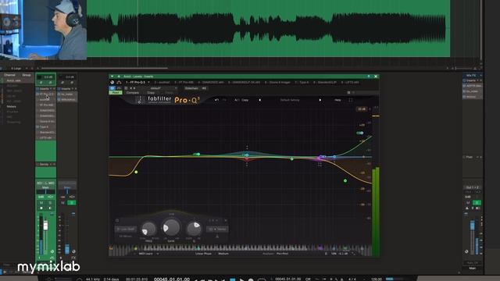Click the FabFilter logo
Screen dimensions: 500x281
[x=159, y=100]
